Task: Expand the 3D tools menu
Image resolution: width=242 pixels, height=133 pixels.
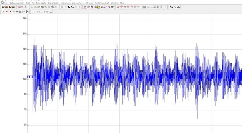Action: pos(89,3)
